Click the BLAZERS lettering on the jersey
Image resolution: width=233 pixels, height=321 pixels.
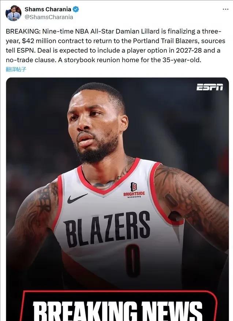(x=107, y=229)
